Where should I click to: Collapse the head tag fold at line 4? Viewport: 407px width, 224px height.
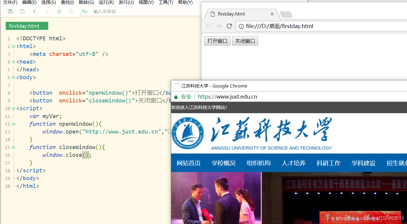[x=13, y=62]
